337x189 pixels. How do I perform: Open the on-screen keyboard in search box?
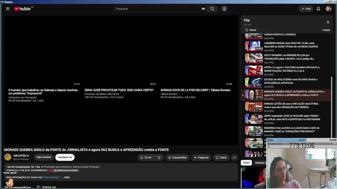coord(203,9)
